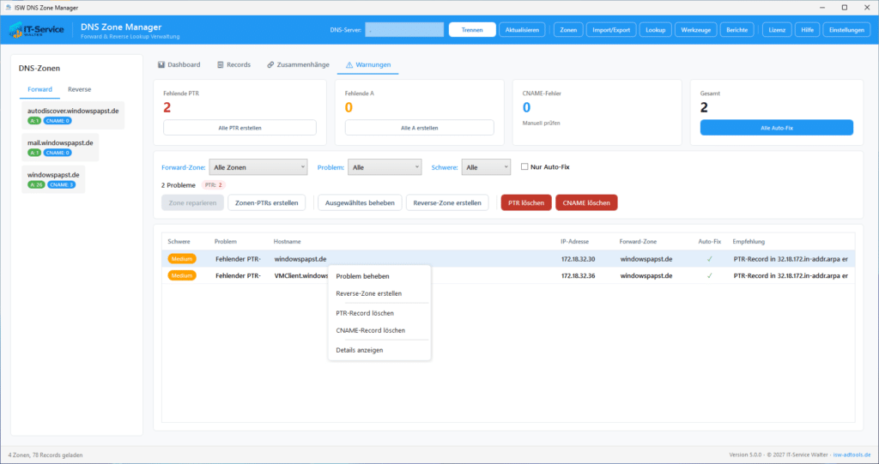879x464 pixels.
Task: Open the Hilfe button
Action: click(x=807, y=30)
